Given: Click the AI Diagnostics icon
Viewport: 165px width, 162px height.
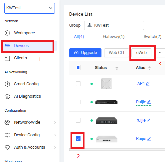Looking at the screenshot, I should [7, 96].
